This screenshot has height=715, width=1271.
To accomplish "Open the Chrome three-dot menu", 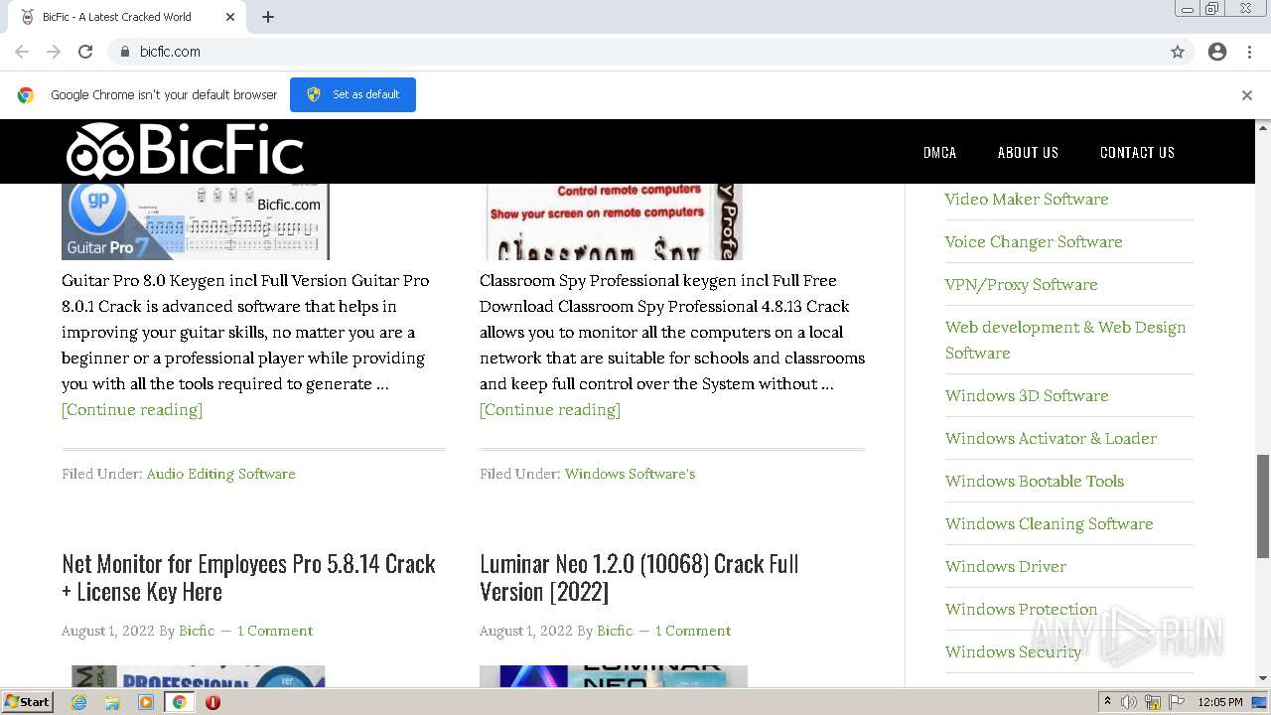I will pos(1249,52).
